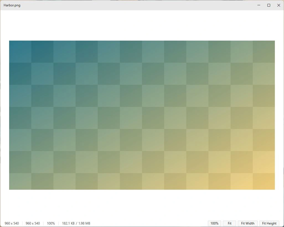Viewport: 284px width, 227px height.
Task: Click the 100% zoom level in status bar
Action: 51,223
